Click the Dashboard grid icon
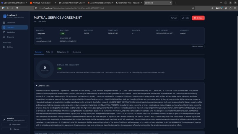 point(4,23)
